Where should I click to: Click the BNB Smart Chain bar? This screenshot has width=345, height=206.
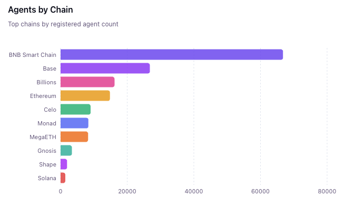[x=172, y=55]
